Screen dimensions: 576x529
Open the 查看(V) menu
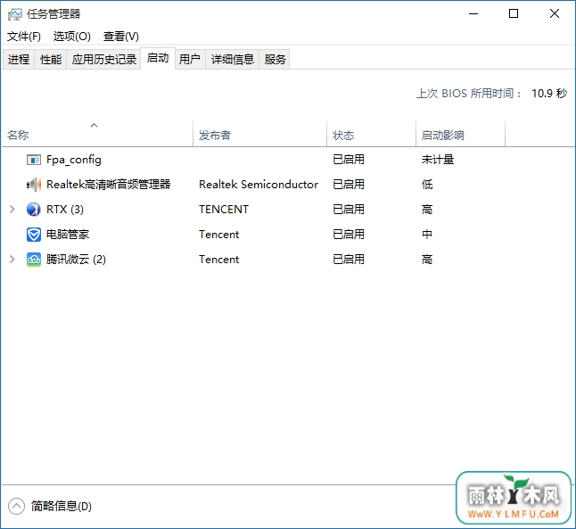click(x=121, y=37)
